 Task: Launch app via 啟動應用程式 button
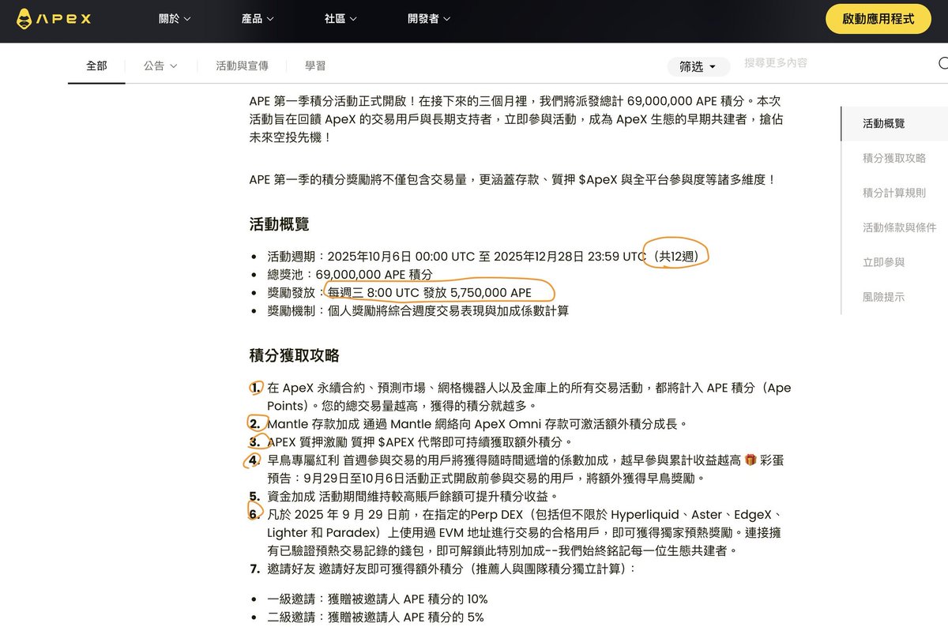pos(878,19)
